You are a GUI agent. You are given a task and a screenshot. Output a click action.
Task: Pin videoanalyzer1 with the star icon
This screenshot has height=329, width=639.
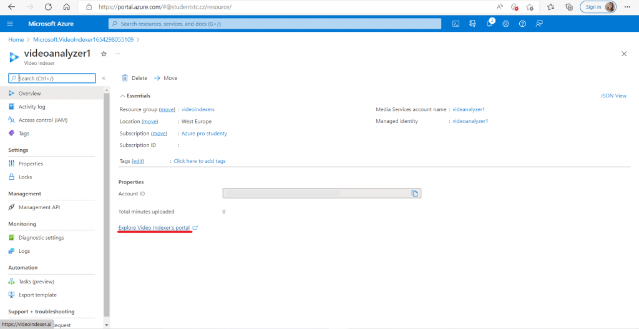(104, 54)
